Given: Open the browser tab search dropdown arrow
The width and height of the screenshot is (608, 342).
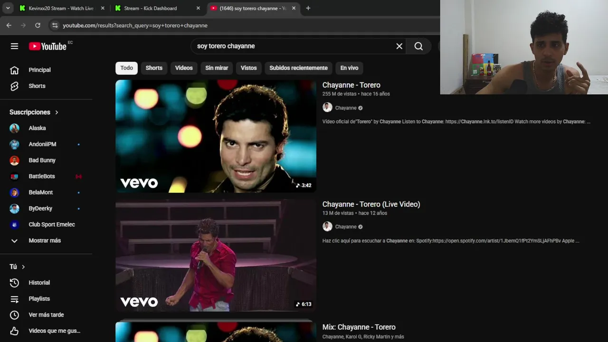Looking at the screenshot, I should 8,8.
